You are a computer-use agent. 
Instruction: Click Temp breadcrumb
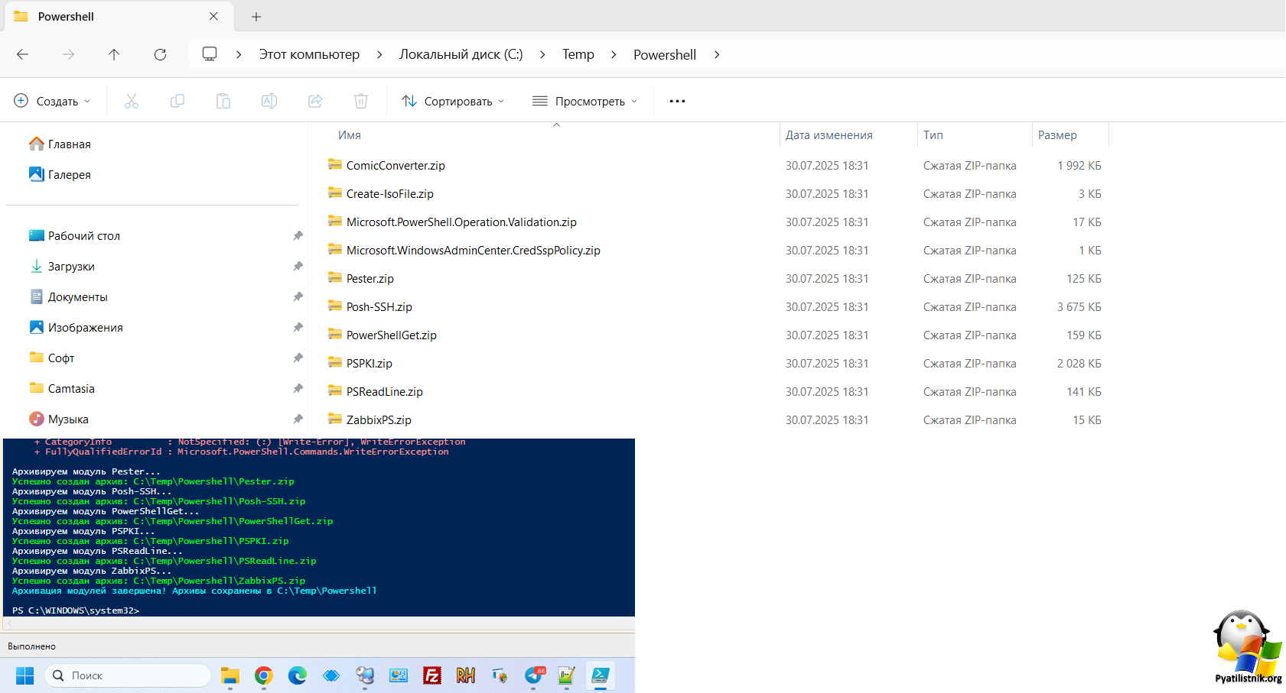[x=578, y=54]
